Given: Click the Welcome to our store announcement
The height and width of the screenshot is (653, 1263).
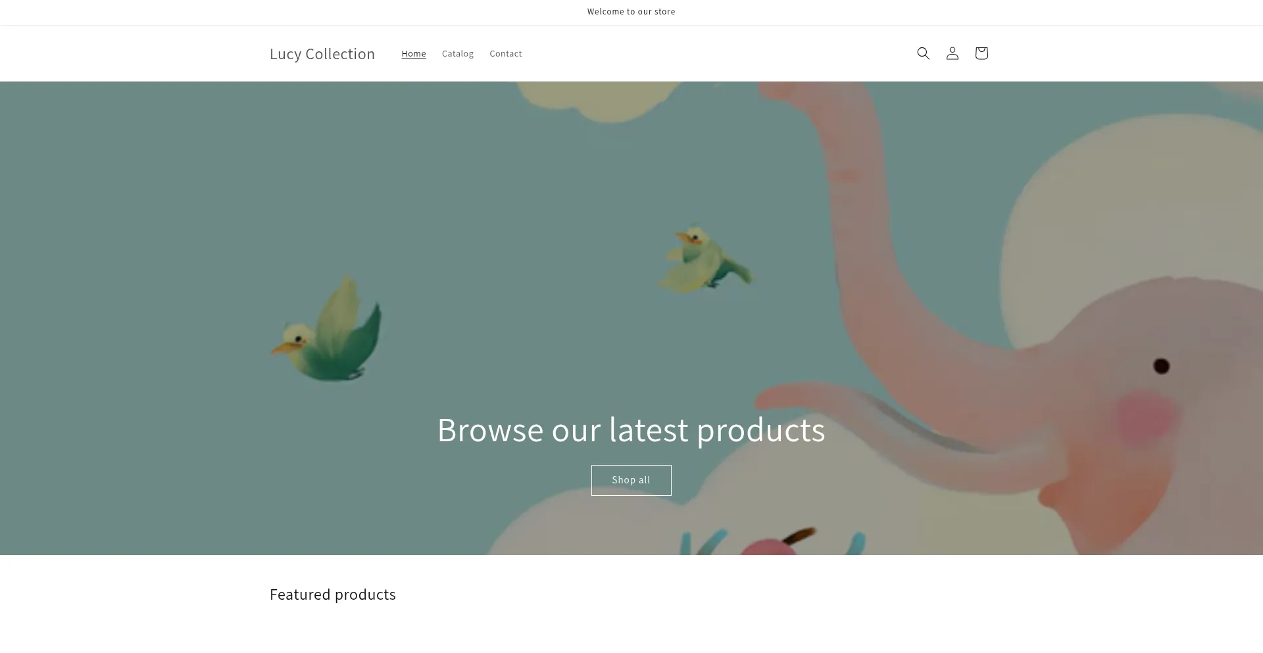Looking at the screenshot, I should [631, 12].
